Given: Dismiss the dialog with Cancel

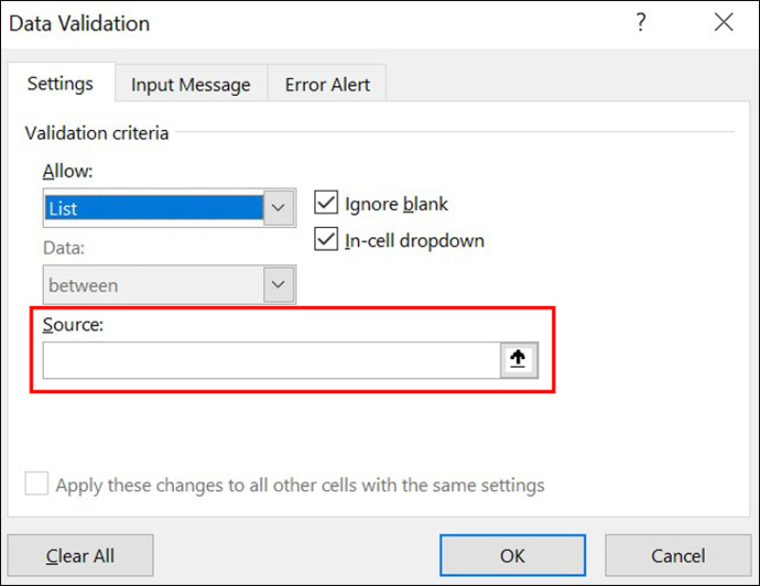Looking at the screenshot, I should 678,555.
